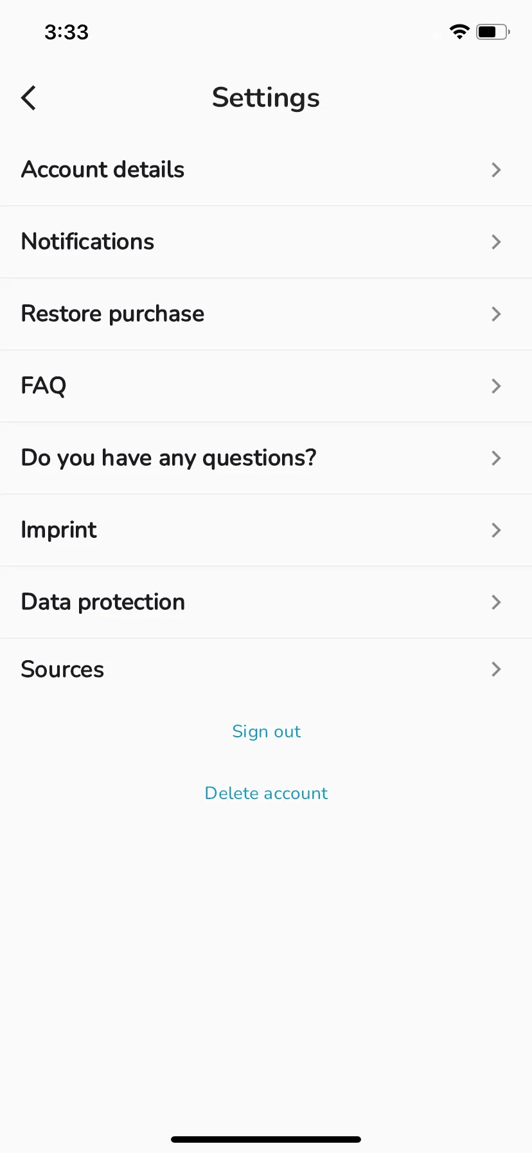Tap the chevron beside Do you have any questions

[496, 458]
